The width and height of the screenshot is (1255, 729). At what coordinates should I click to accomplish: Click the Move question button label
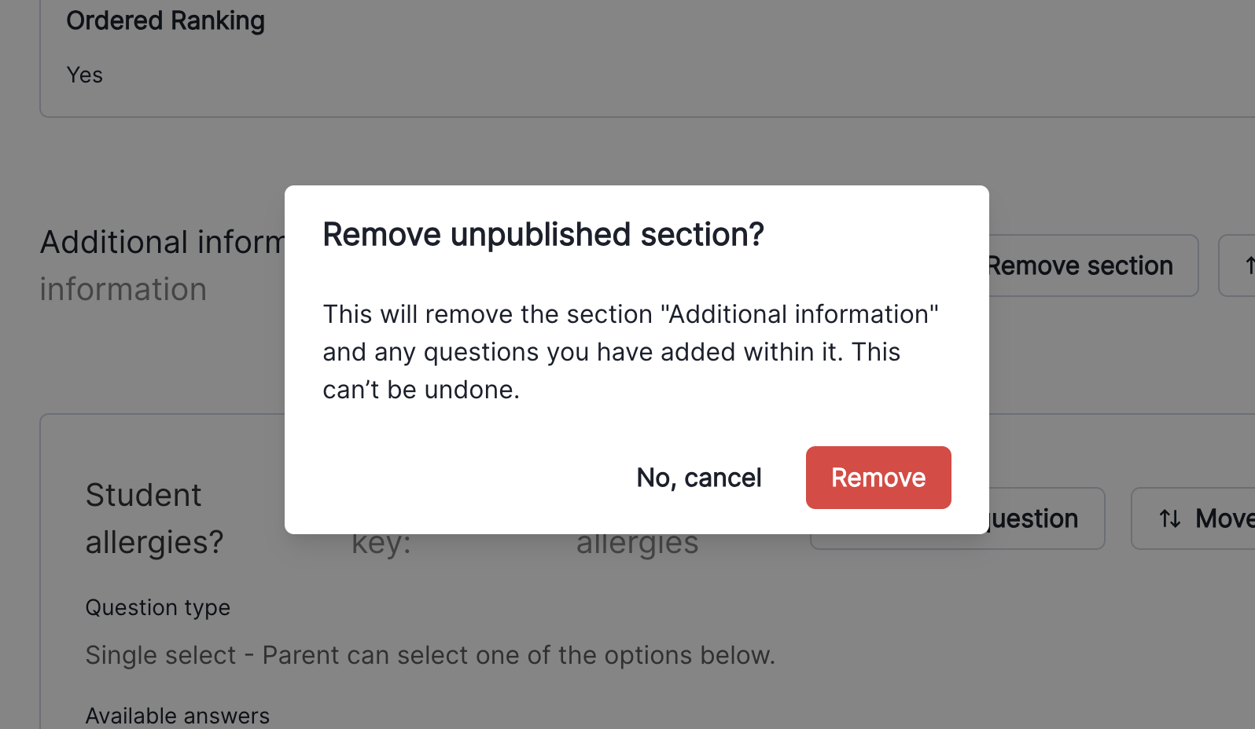tap(1224, 518)
